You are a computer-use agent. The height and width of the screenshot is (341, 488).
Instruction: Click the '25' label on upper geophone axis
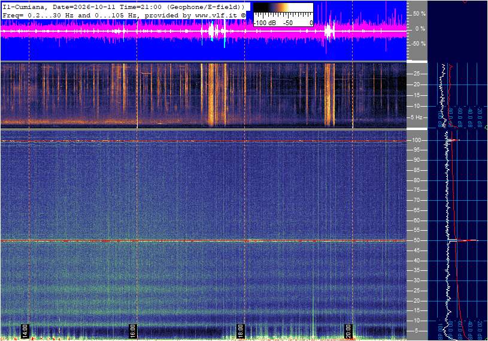[x=416, y=74]
